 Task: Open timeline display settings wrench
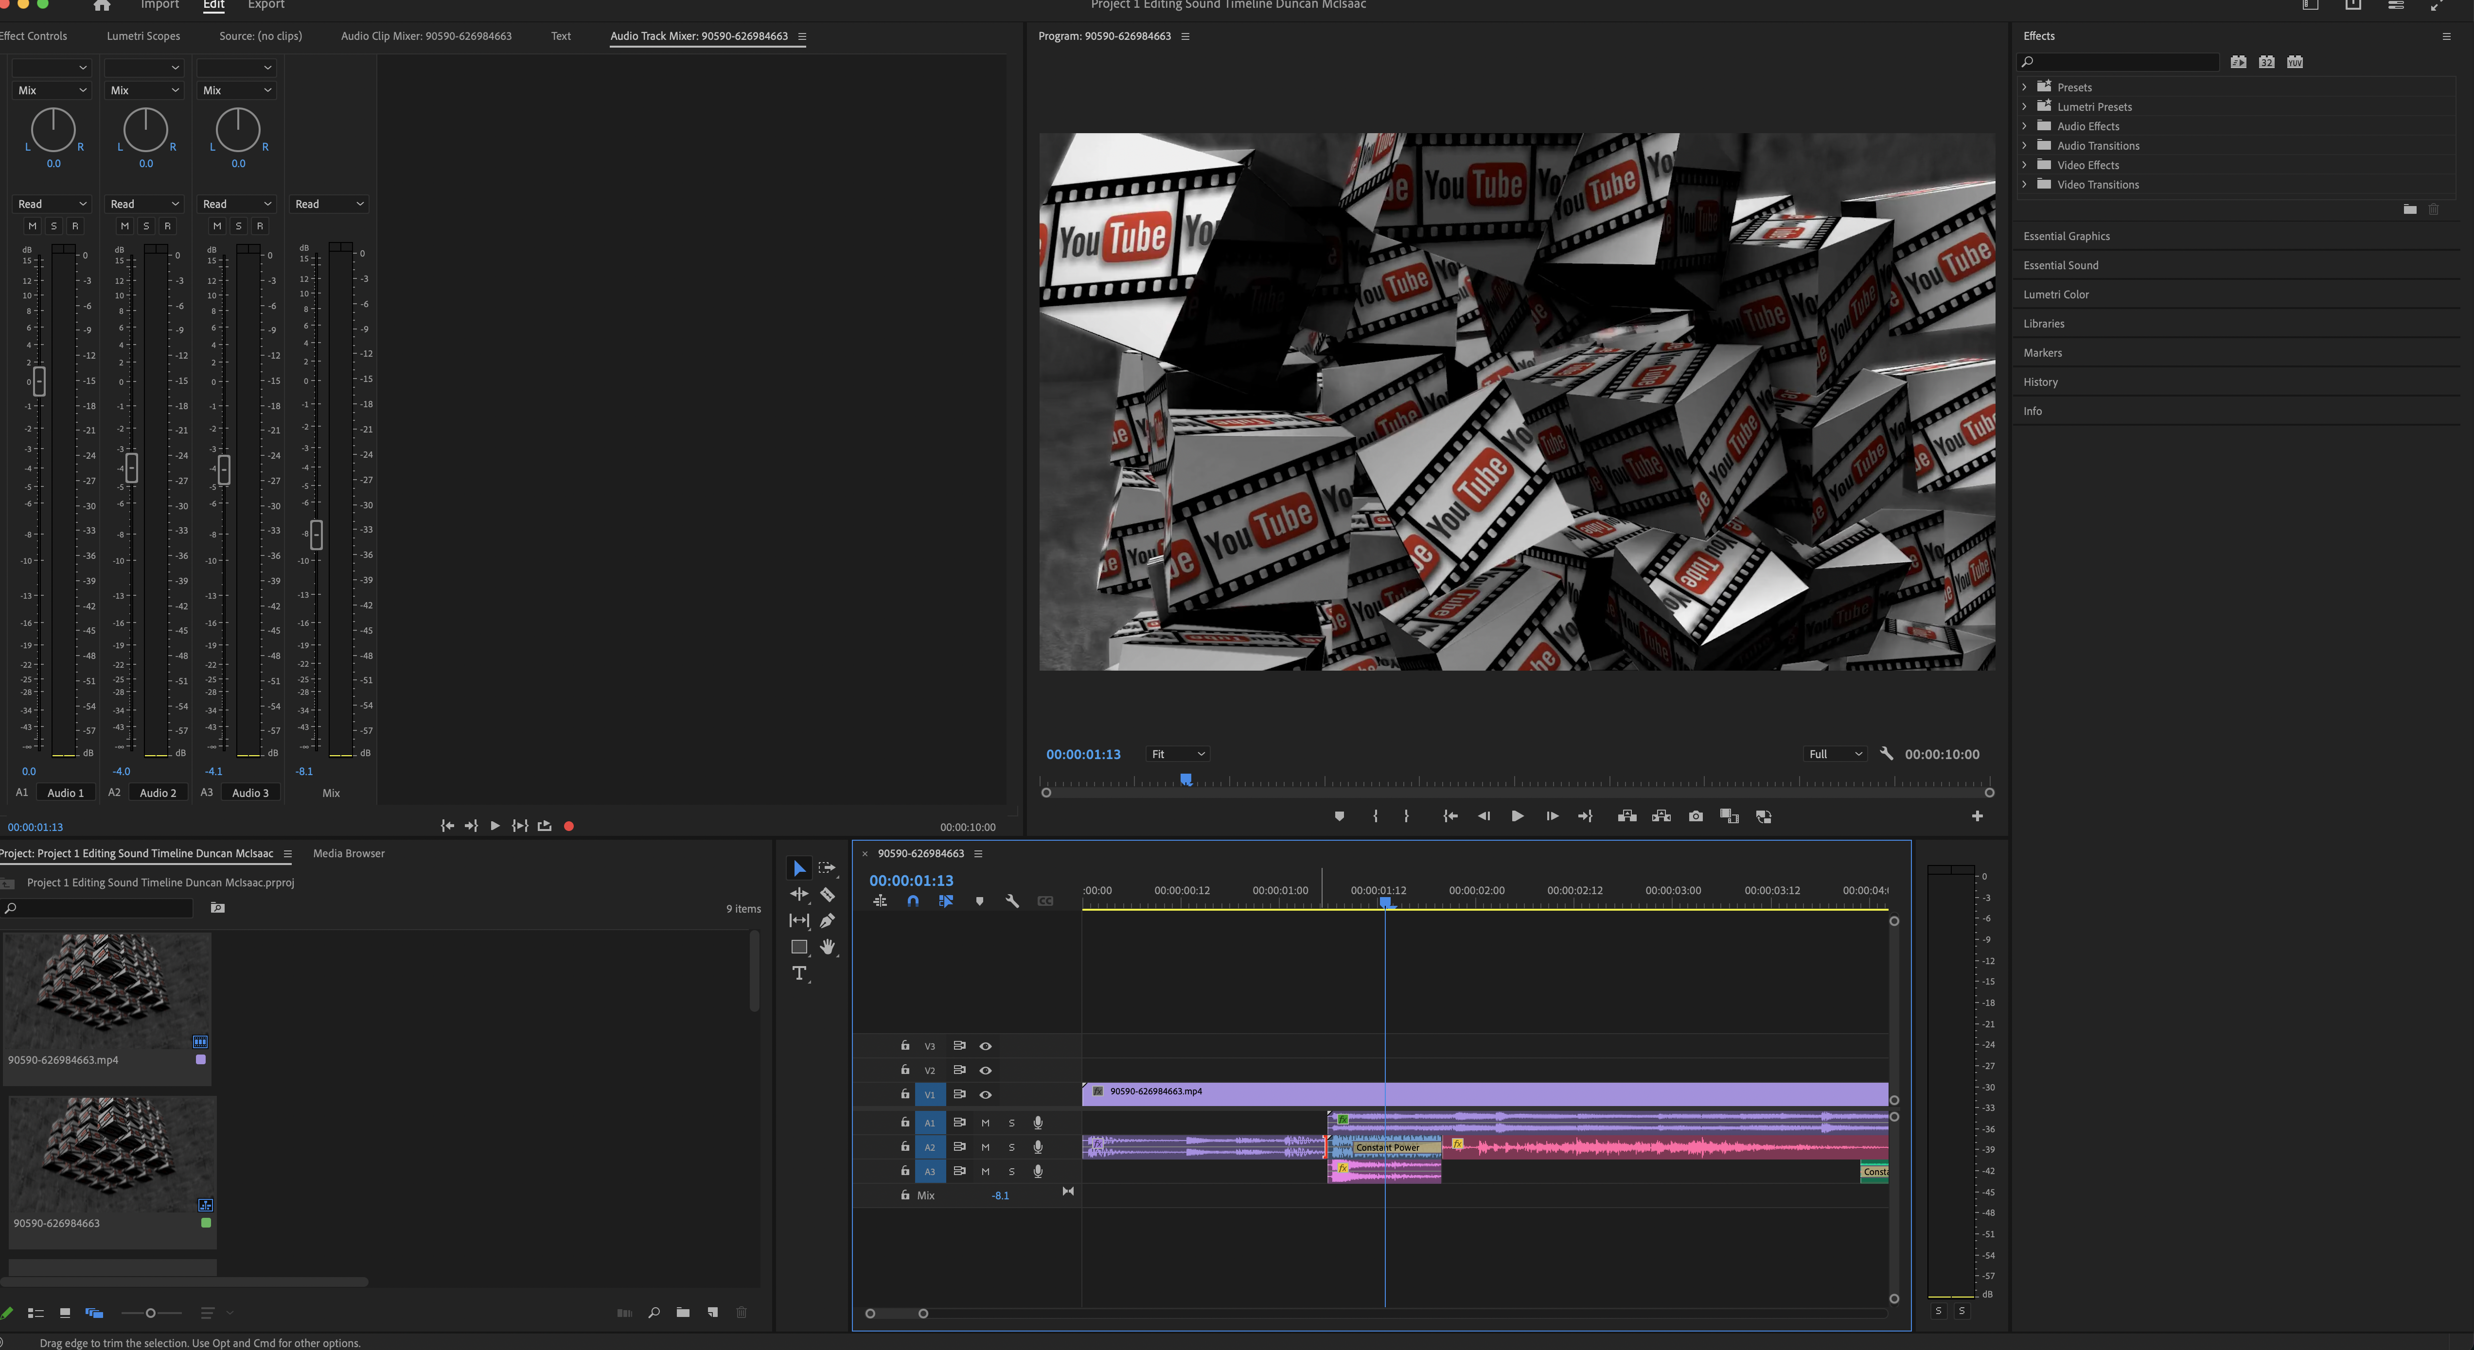[x=1012, y=900]
